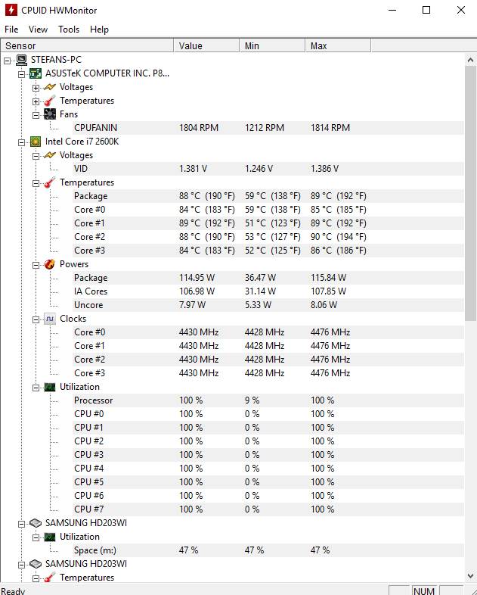477x595 pixels.
Task: Click the Powers flame icon
Action: [50, 264]
